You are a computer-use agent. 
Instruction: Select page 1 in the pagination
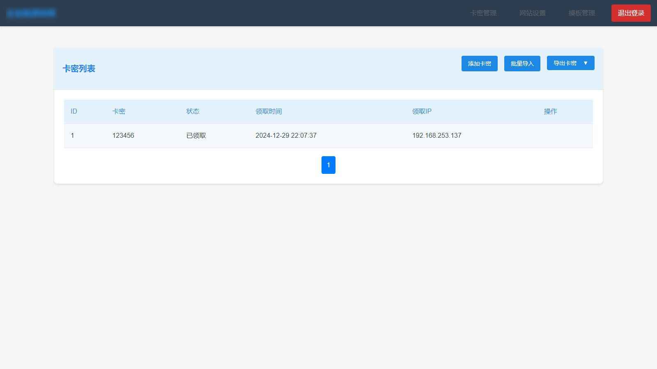pos(328,165)
